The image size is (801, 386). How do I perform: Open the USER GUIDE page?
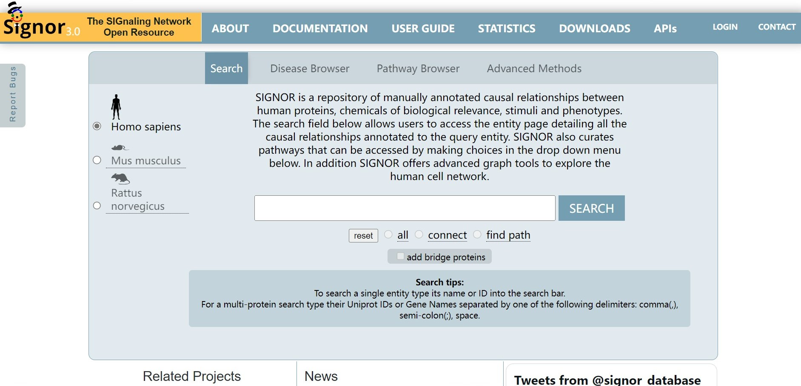423,28
